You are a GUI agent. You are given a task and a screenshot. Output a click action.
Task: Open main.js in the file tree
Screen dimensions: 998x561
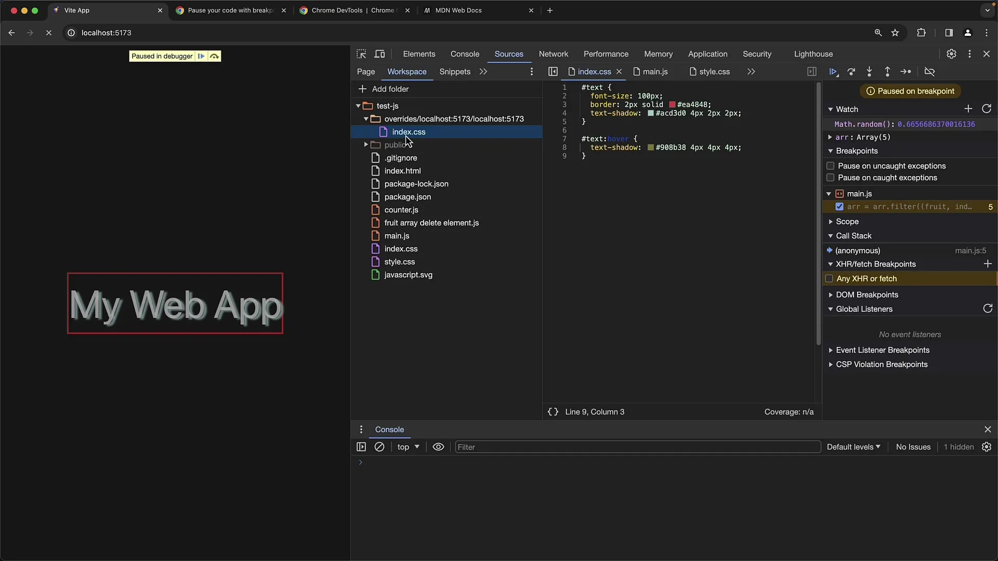tap(397, 236)
